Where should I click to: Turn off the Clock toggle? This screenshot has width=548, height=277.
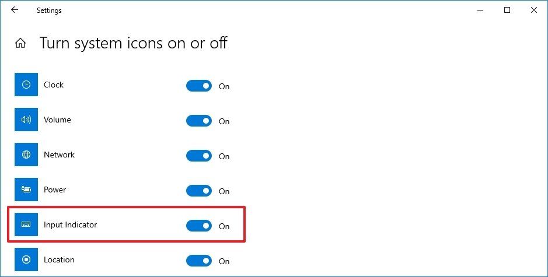199,86
